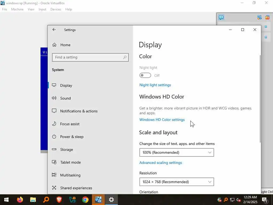Click the VirtualBox notification sort icon
The height and width of the screenshot is (205, 273).
point(259,17)
